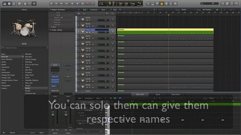Click the Rewind transport button
This screenshot has width=241, height=135.
61,3
